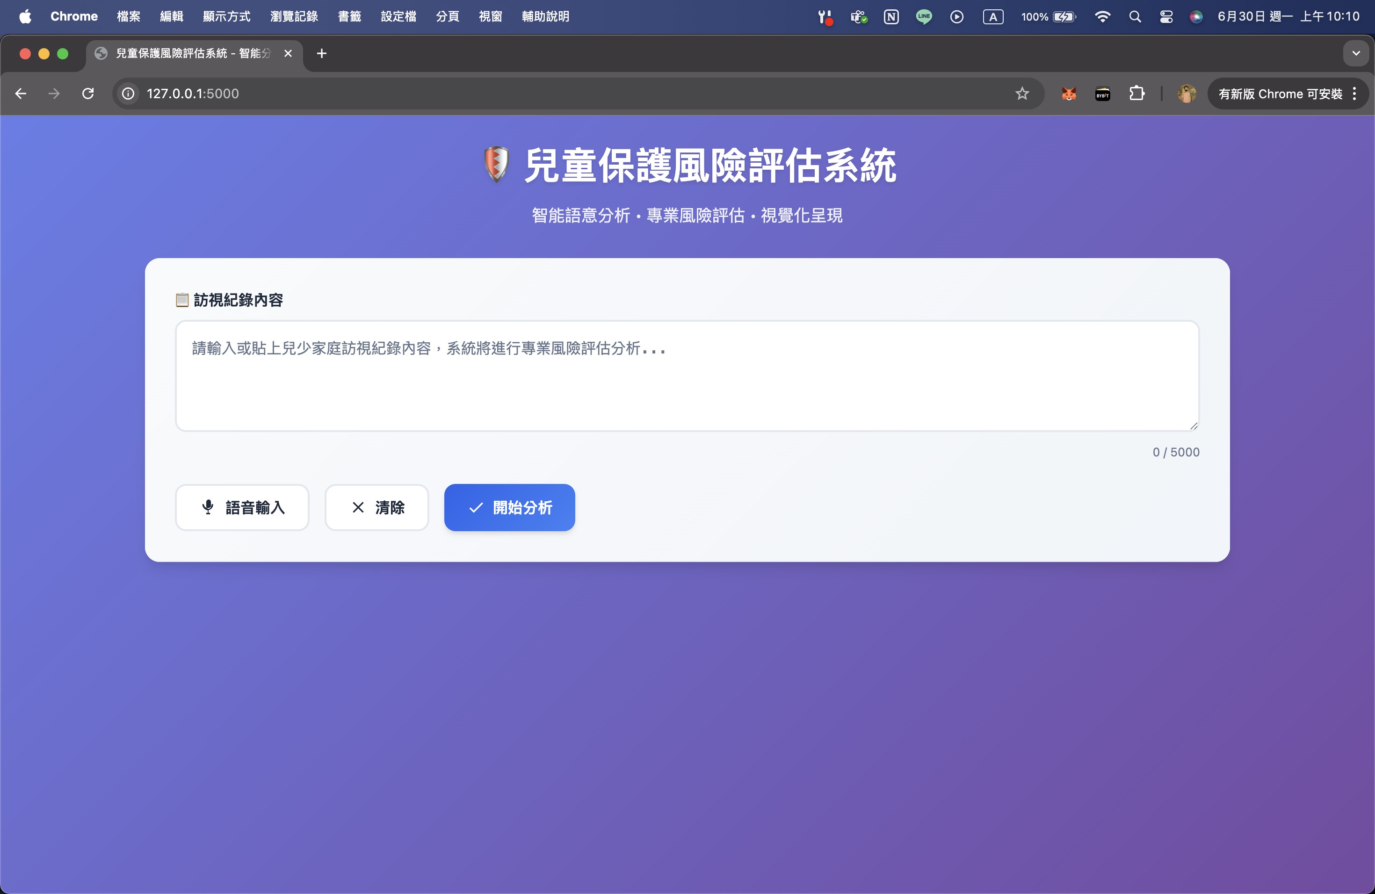The height and width of the screenshot is (894, 1375).
Task: Open macOS Control Center toggles icon
Action: pyautogui.click(x=1166, y=16)
